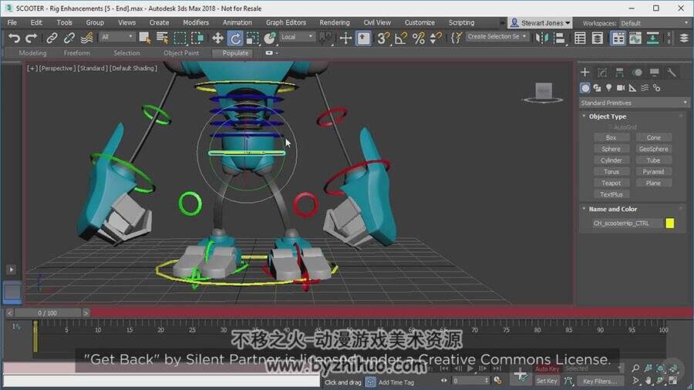Open the All selection filter dropdown

(117, 37)
